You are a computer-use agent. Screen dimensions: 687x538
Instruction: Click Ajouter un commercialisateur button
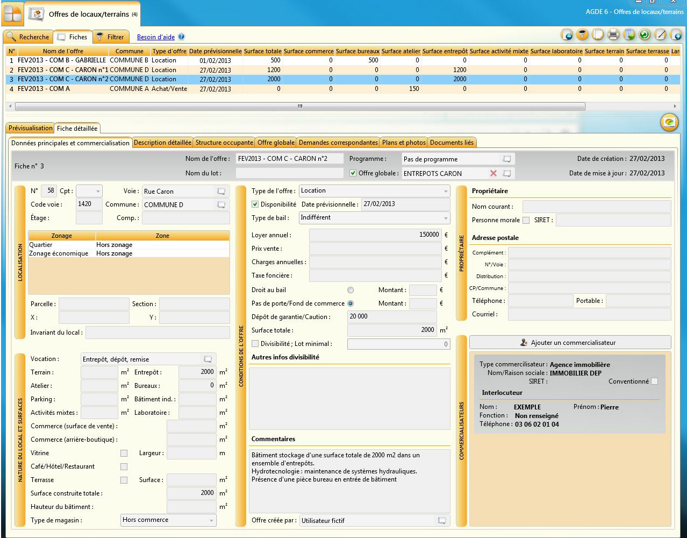click(x=570, y=342)
